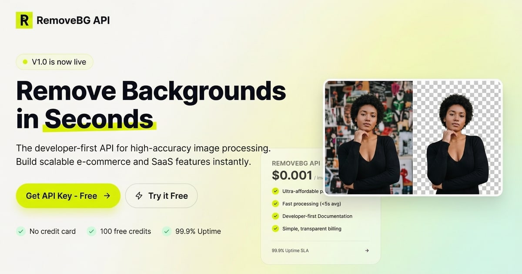Click the green check beside No credit card
Screen dimensions: 522x274
tap(20, 231)
